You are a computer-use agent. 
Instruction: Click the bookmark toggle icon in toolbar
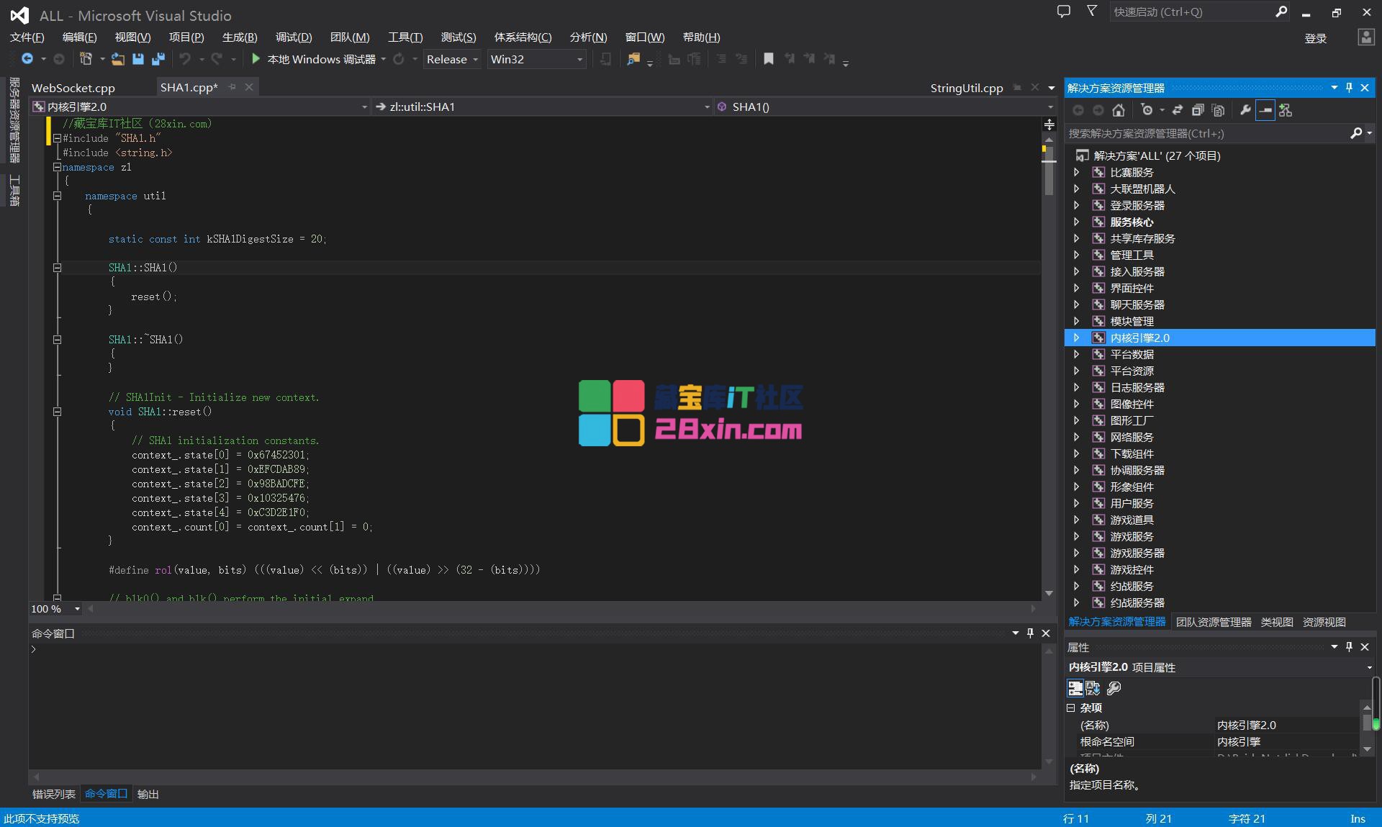click(769, 59)
